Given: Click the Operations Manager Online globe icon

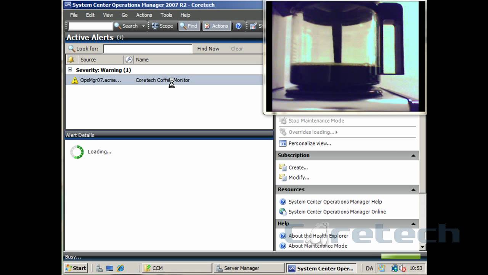Looking at the screenshot, I should (283, 212).
